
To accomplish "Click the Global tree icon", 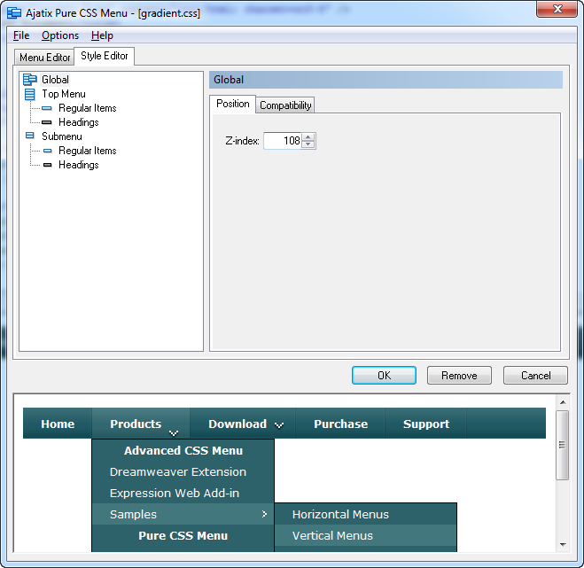I will click(30, 80).
